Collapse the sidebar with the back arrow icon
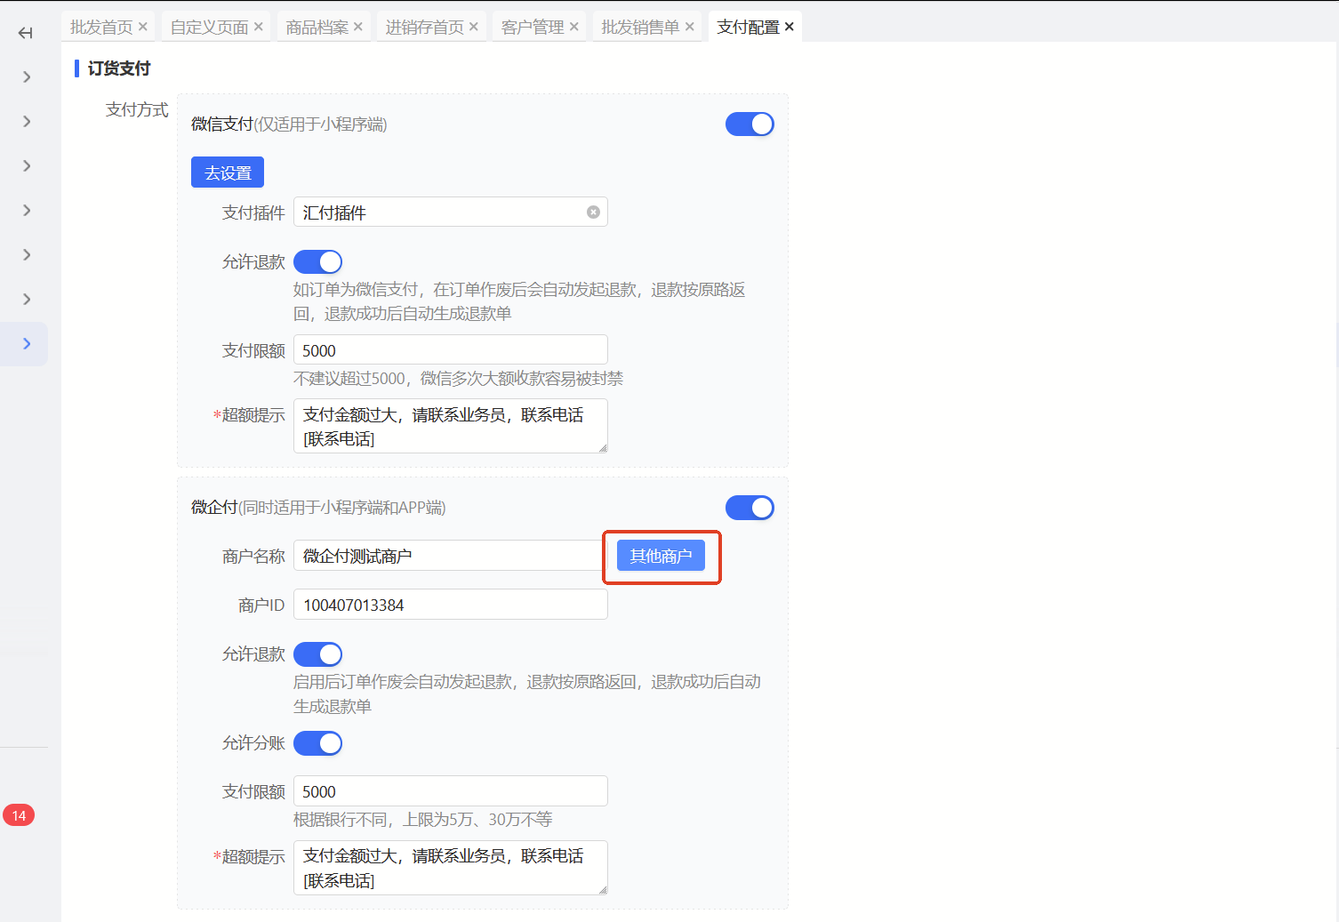 (x=25, y=33)
